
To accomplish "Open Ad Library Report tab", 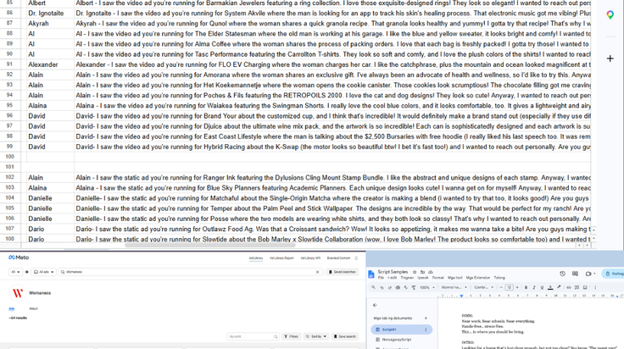I will [281, 258].
